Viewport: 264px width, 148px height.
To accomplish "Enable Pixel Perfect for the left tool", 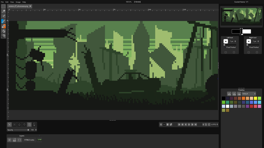I will (x=224, y=47).
